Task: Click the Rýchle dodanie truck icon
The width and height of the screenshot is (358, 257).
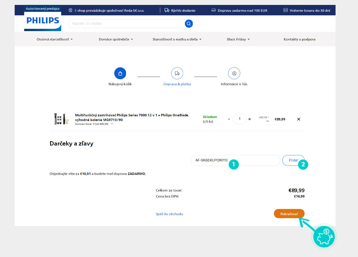Action: pos(167,10)
